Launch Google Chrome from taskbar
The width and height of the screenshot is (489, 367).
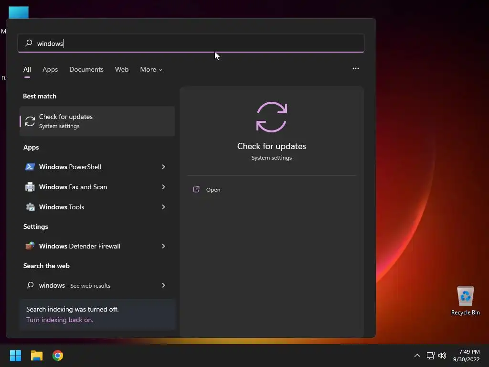click(58, 356)
